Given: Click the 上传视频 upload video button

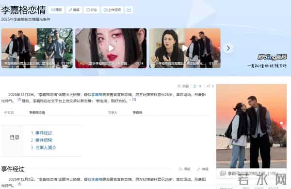Looking at the screenshot, I should point(113,10).
